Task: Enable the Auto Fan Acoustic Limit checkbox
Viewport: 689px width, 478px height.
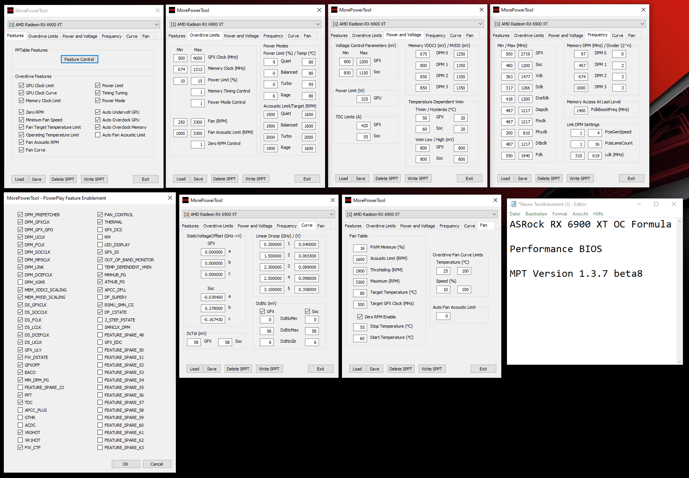Action: pyautogui.click(x=98, y=135)
